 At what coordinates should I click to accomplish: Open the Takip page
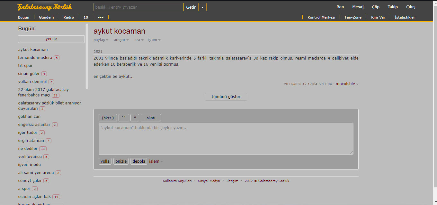coord(393,7)
